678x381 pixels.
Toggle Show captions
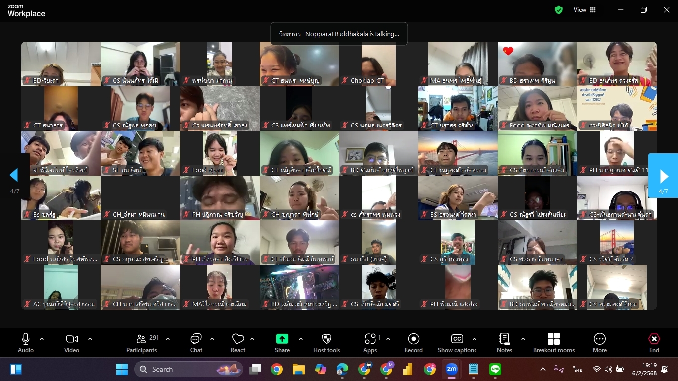[457, 343]
